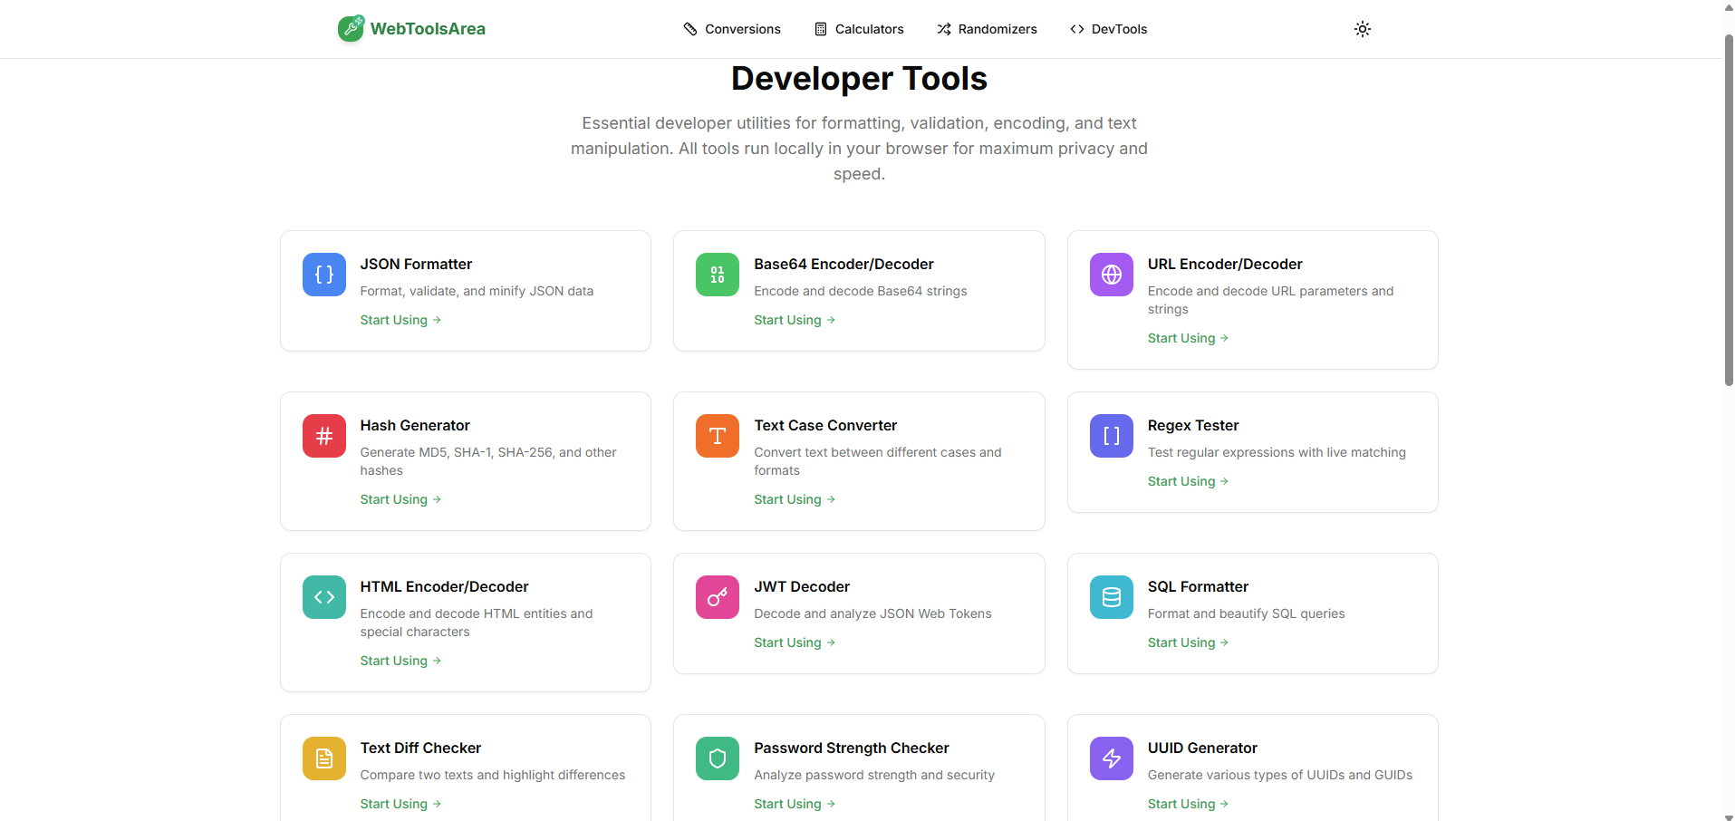This screenshot has height=821, width=1735.
Task: Click 'Test regular expressions with live matching' text
Action: pyautogui.click(x=1277, y=452)
